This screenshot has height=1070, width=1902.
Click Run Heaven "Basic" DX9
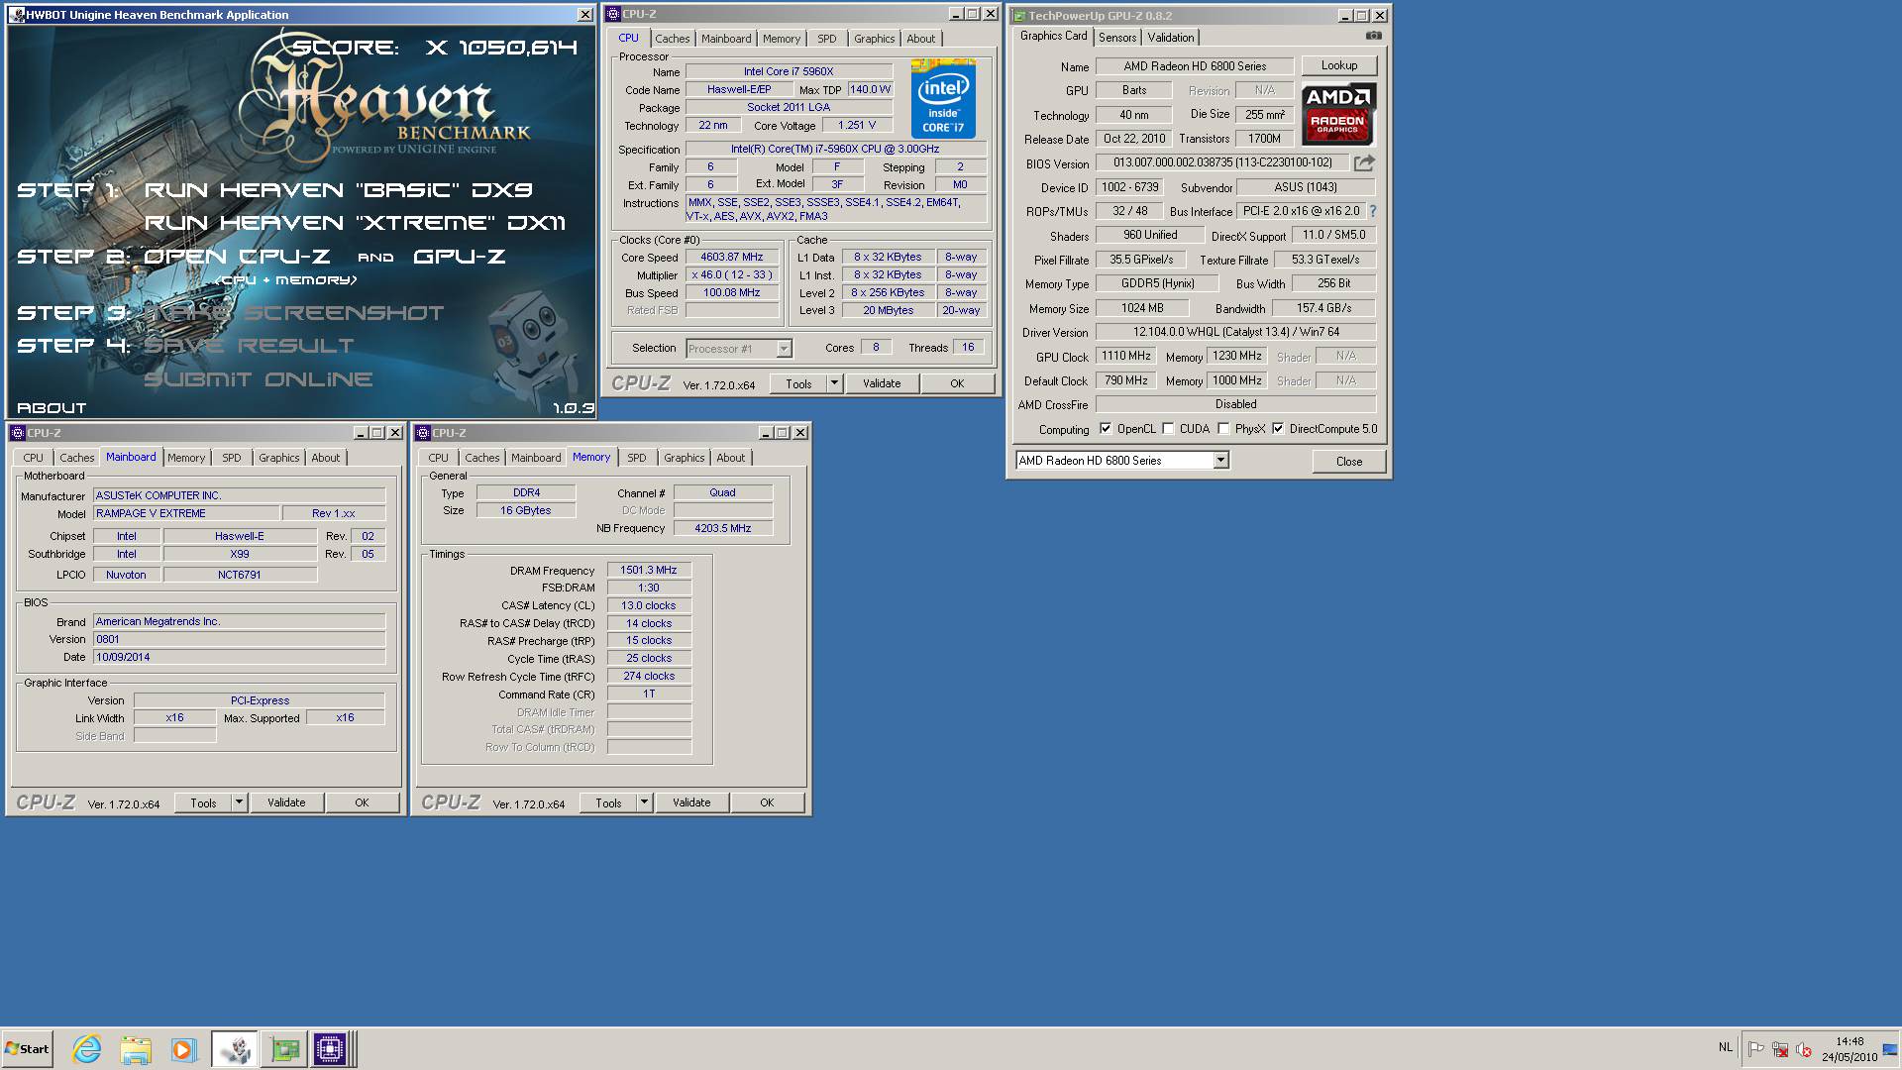[x=339, y=189]
